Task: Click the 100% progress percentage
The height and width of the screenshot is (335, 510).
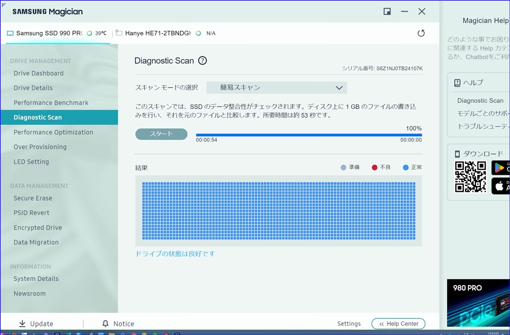Action: click(x=414, y=128)
